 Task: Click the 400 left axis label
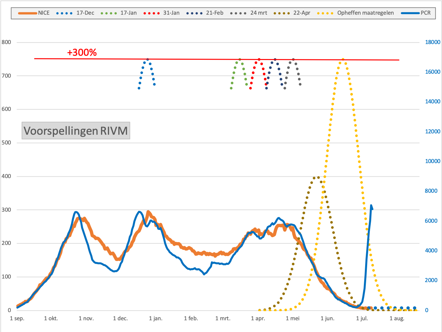click(x=6, y=176)
